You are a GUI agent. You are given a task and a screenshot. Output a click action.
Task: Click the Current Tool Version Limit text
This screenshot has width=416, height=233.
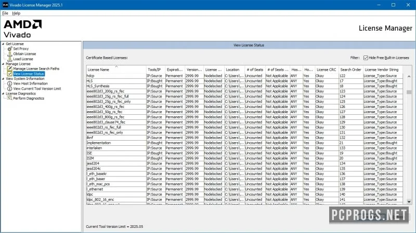pyautogui.click(x=114, y=227)
